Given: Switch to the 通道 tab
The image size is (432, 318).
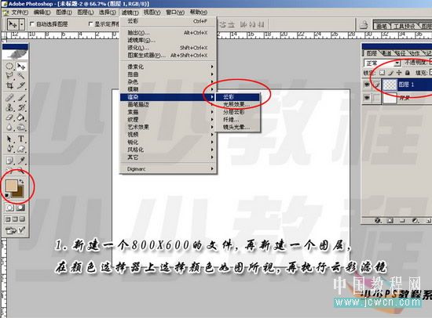Looking at the screenshot, I should pyautogui.click(x=386, y=53).
